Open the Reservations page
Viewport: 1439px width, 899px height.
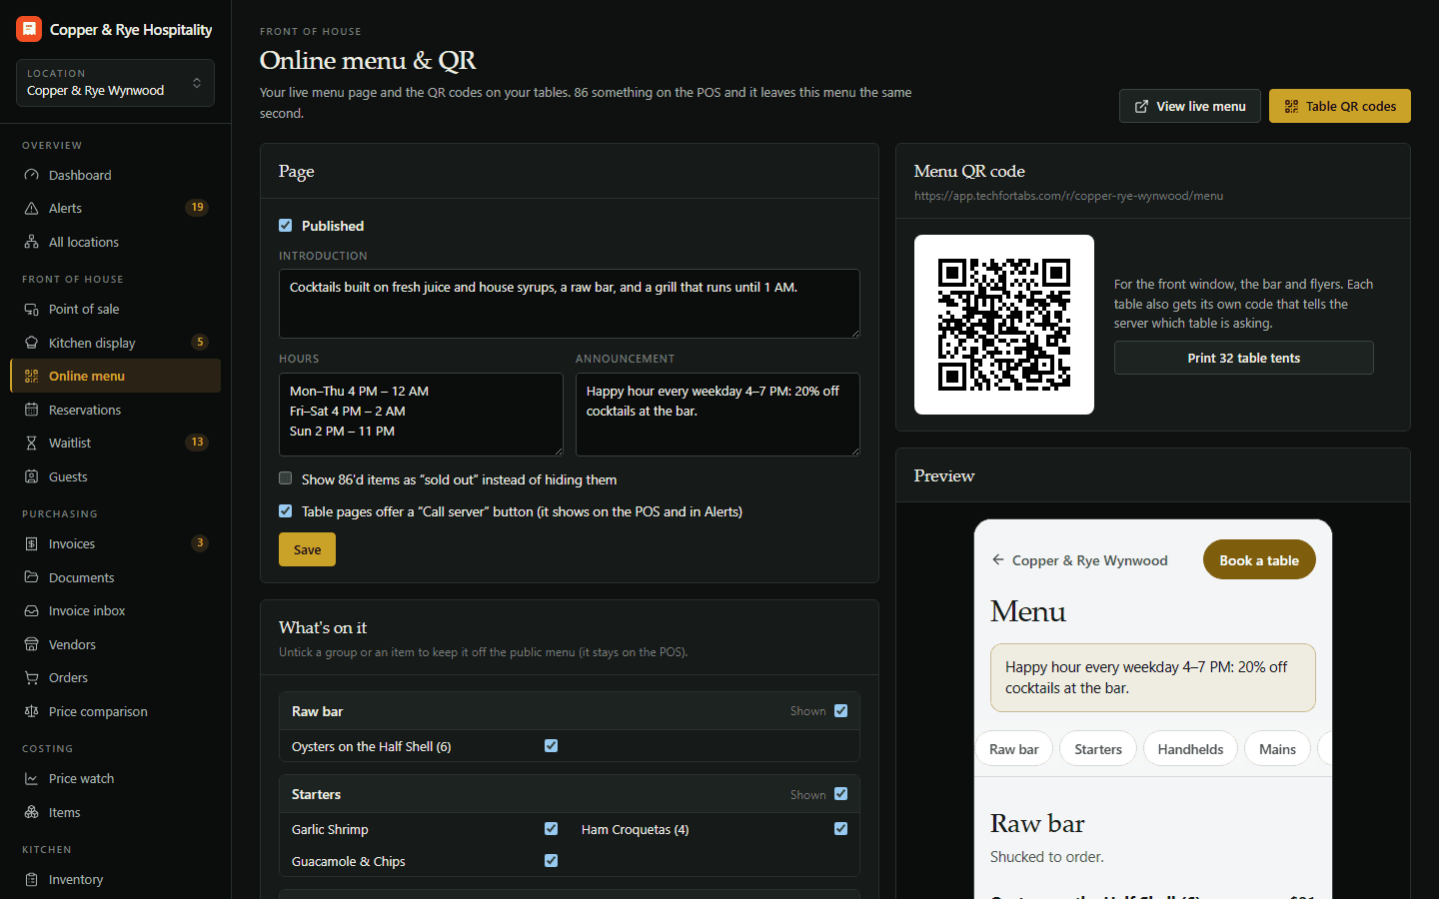(115, 410)
